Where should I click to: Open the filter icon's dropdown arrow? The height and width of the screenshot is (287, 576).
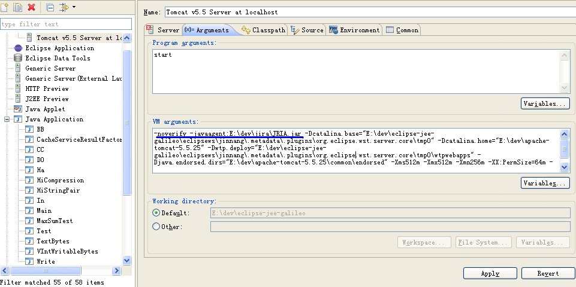coord(74,7)
